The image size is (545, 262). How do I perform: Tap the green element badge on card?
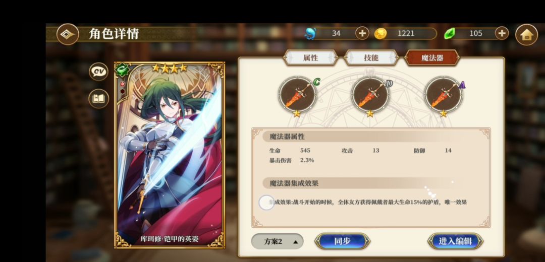coord(122,70)
